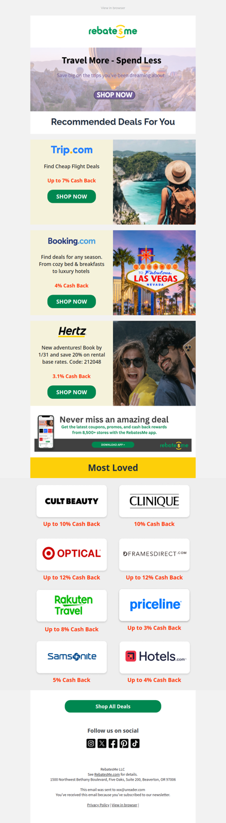
Task: Open the X (Twitter) social icon
Action: 102,743
